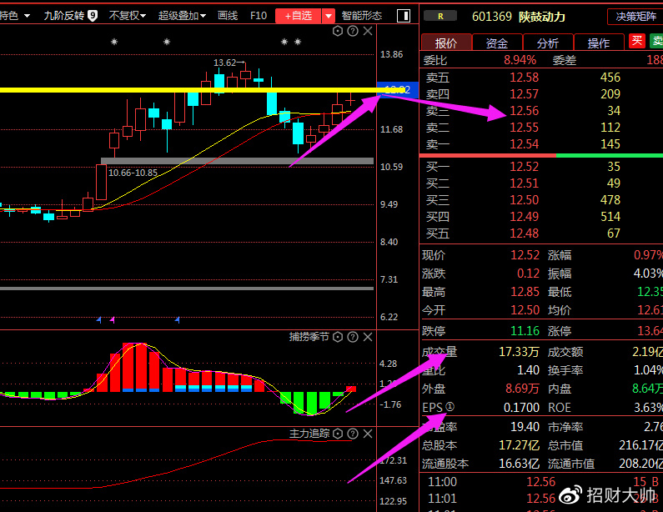Viewport: 663px width, 512px height.
Task: Open settings hexagon of main K-line chart
Action: (338, 32)
